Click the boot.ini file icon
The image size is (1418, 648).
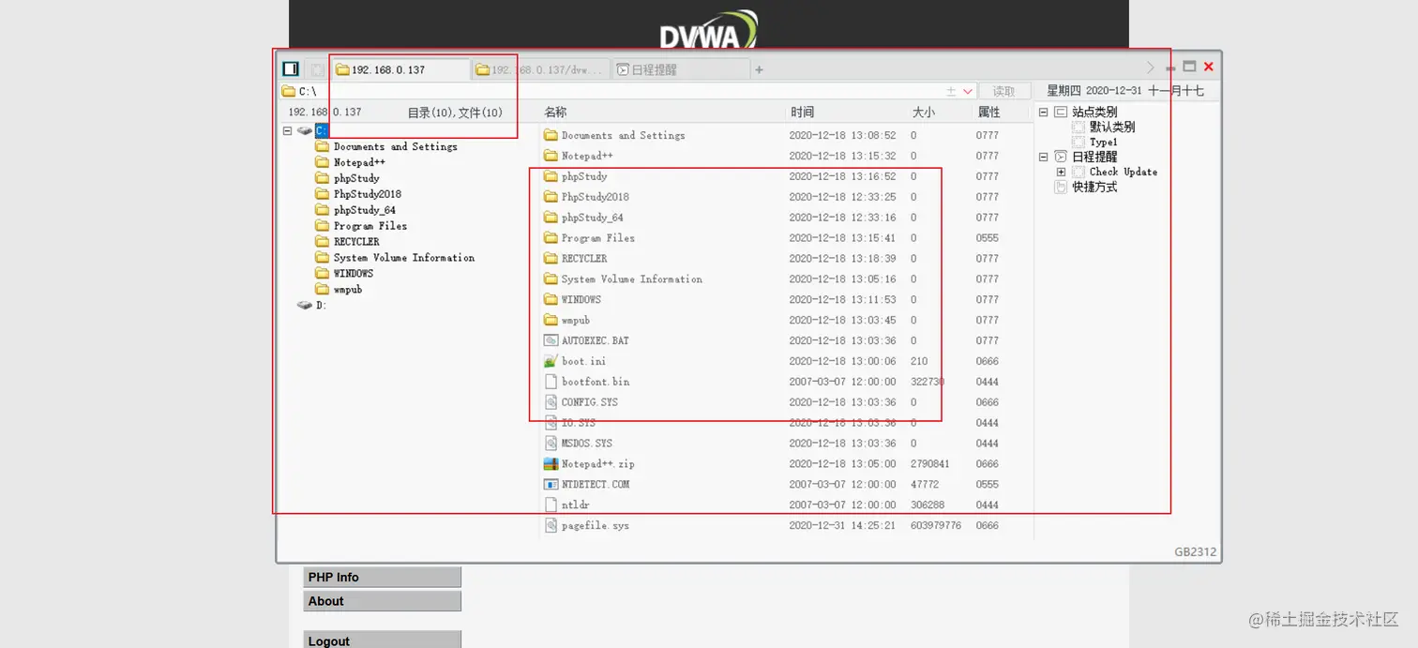[x=551, y=361]
